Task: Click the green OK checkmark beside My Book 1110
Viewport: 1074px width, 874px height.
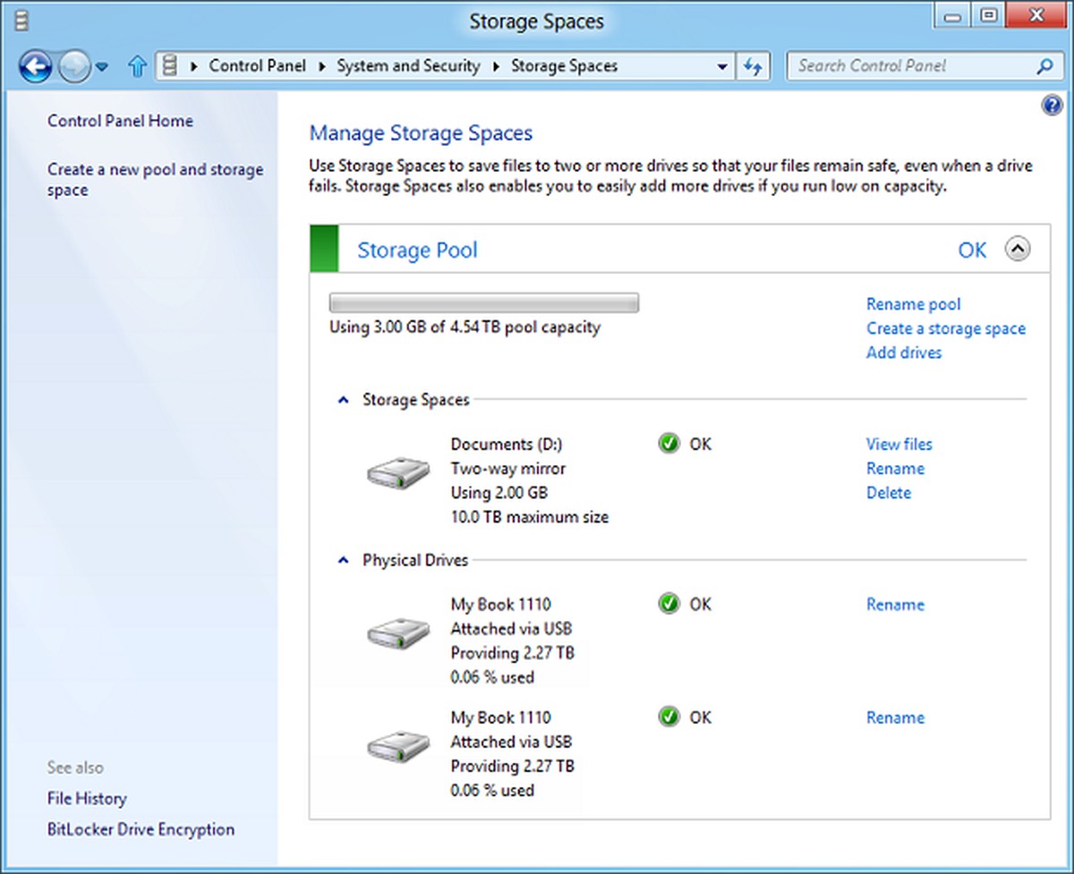Action: pos(669,604)
